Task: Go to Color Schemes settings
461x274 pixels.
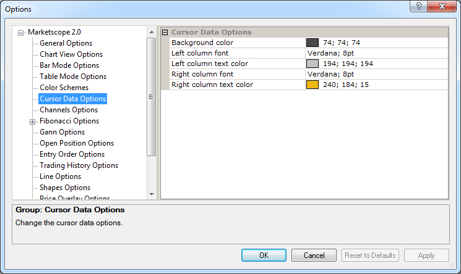Action: (x=64, y=88)
